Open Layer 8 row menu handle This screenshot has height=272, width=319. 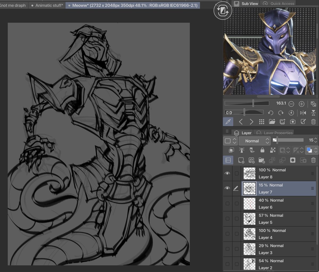point(313,173)
